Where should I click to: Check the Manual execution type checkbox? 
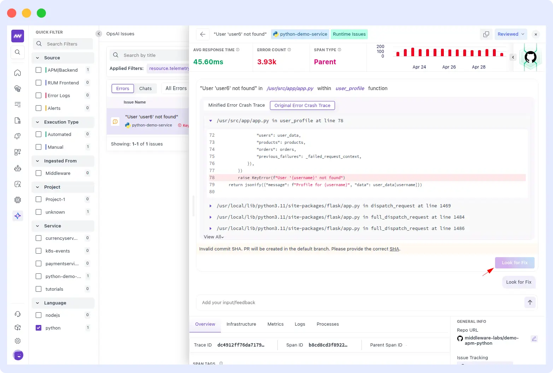(38, 147)
